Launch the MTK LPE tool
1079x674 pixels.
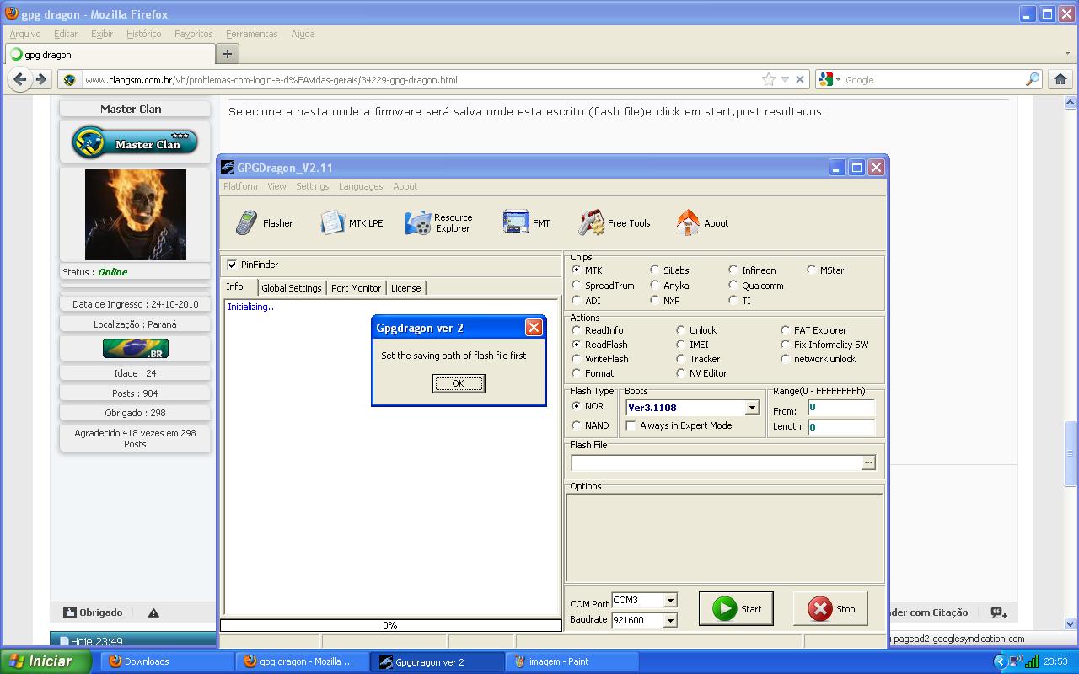tap(352, 223)
